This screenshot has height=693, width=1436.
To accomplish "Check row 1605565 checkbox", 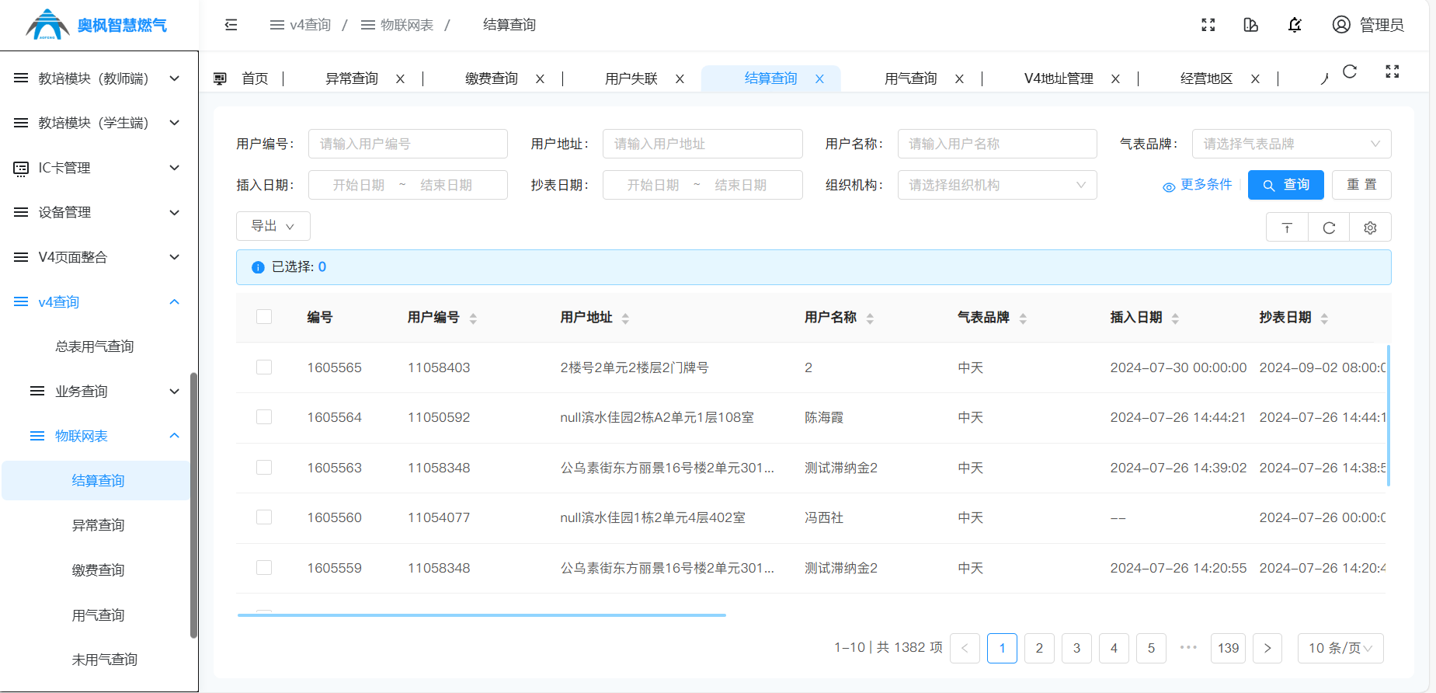I will [x=264, y=367].
